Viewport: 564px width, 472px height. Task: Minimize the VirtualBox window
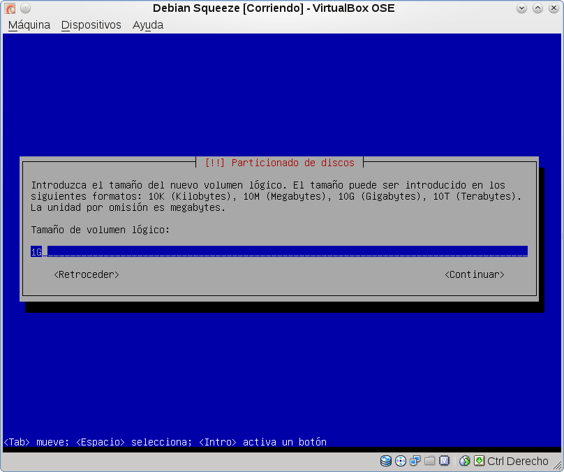[x=521, y=8]
